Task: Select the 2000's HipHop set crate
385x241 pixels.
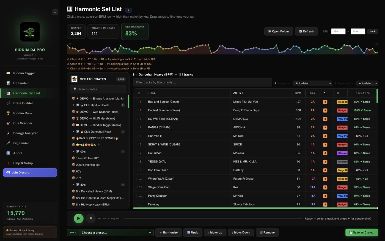Action: pos(98,165)
